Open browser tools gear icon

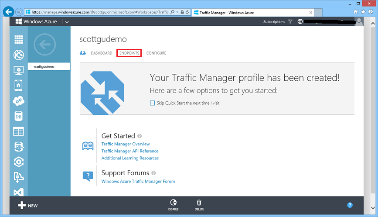point(371,12)
